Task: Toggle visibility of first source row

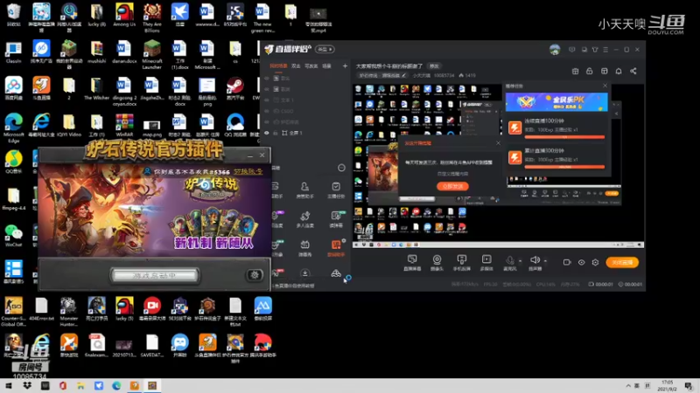Action: pyautogui.click(x=267, y=78)
